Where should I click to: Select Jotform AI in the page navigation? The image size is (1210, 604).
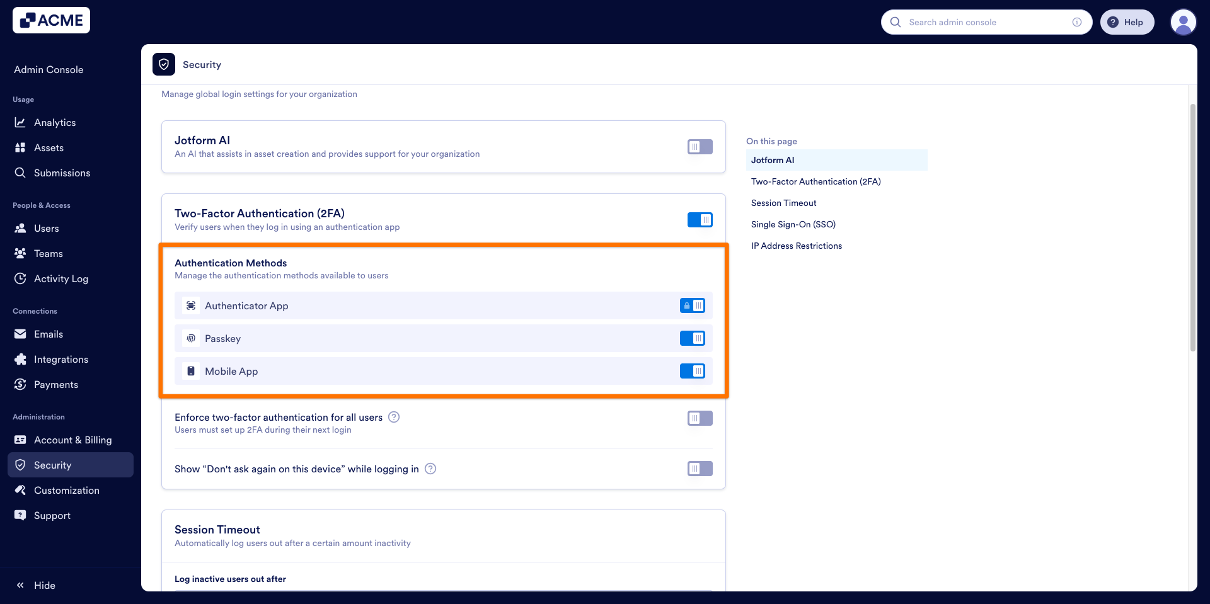coord(772,160)
